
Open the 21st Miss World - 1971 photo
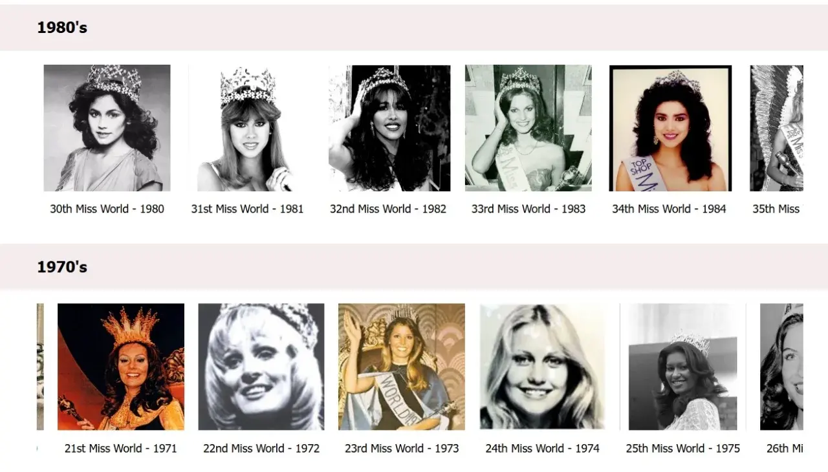pyautogui.click(x=121, y=367)
